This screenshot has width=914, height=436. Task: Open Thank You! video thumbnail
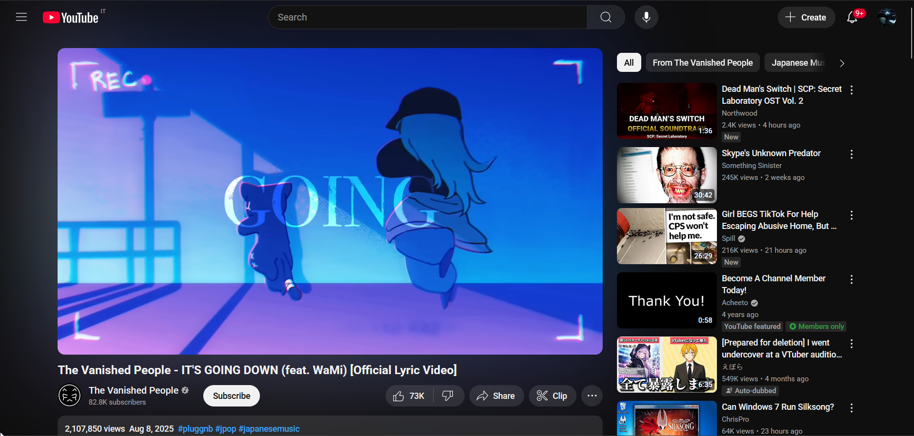[666, 300]
